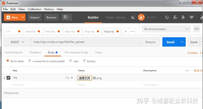
Task: Open the tab options ellipsis menu
Action: pyautogui.click(x=133, y=31)
